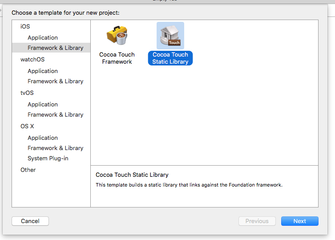Click the Next button

click(300, 221)
